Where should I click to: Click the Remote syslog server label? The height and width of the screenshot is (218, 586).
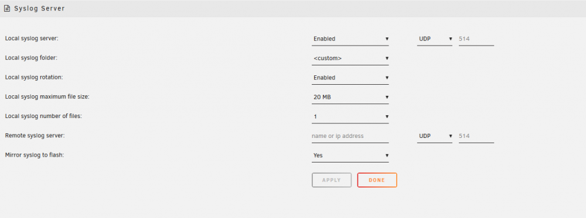tap(35, 136)
